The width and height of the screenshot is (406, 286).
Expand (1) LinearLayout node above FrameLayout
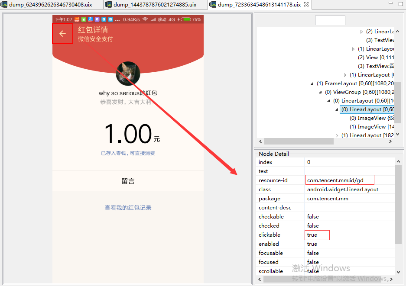[345, 75]
